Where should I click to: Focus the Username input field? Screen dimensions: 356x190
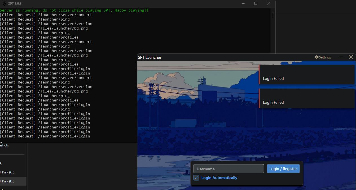229,169
